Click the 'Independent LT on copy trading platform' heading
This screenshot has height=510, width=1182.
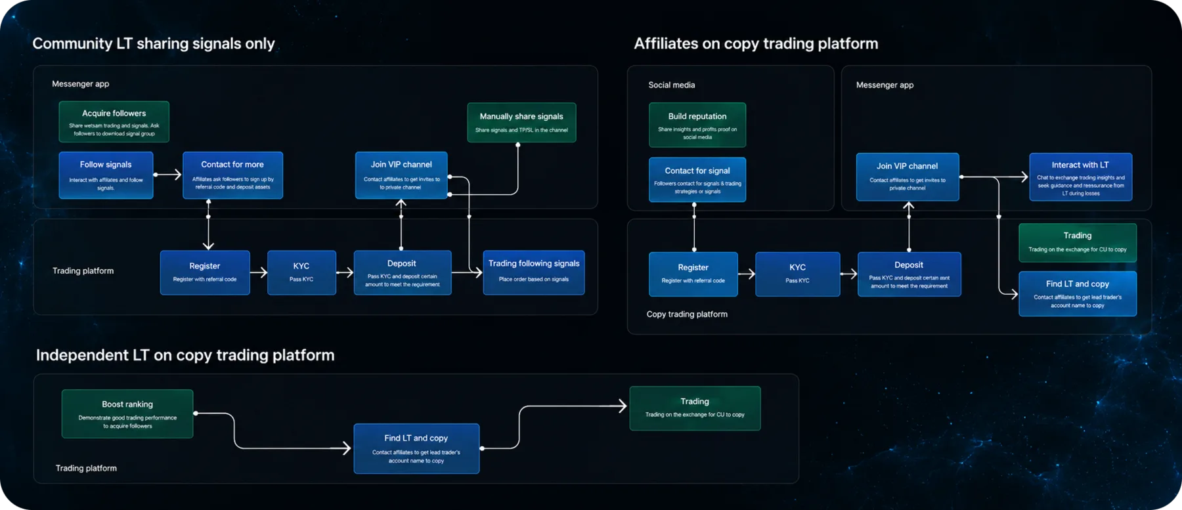[185, 355]
